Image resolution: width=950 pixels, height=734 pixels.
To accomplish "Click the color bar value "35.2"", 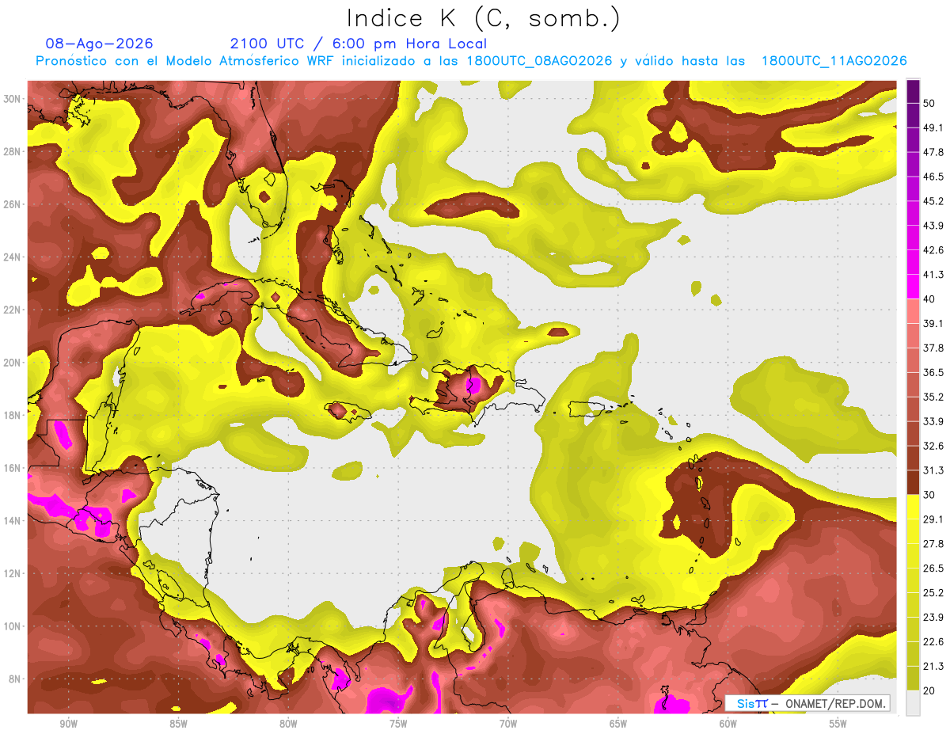I will click(x=933, y=397).
